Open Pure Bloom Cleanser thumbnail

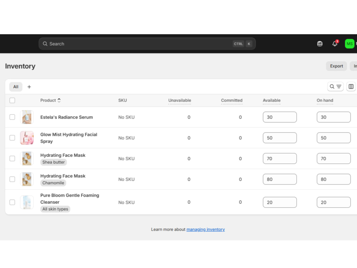coord(27,202)
